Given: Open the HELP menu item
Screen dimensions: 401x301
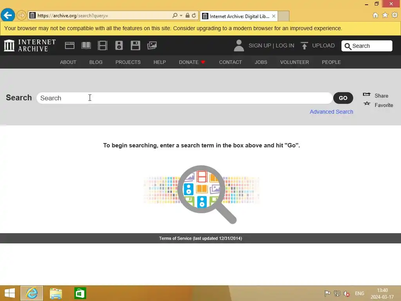Looking at the screenshot, I should click(160, 62).
